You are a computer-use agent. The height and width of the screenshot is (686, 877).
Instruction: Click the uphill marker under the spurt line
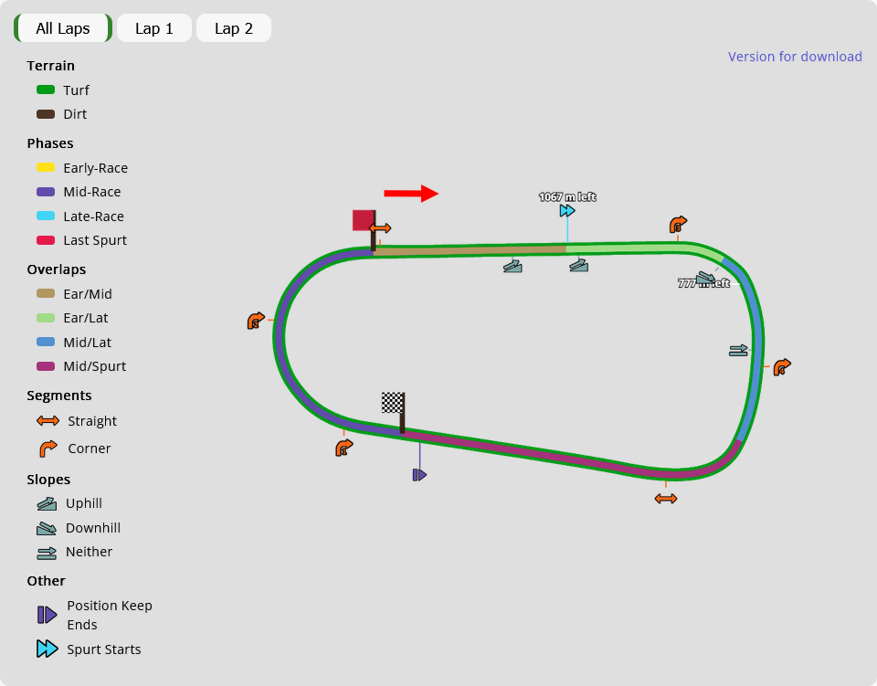pyautogui.click(x=579, y=265)
